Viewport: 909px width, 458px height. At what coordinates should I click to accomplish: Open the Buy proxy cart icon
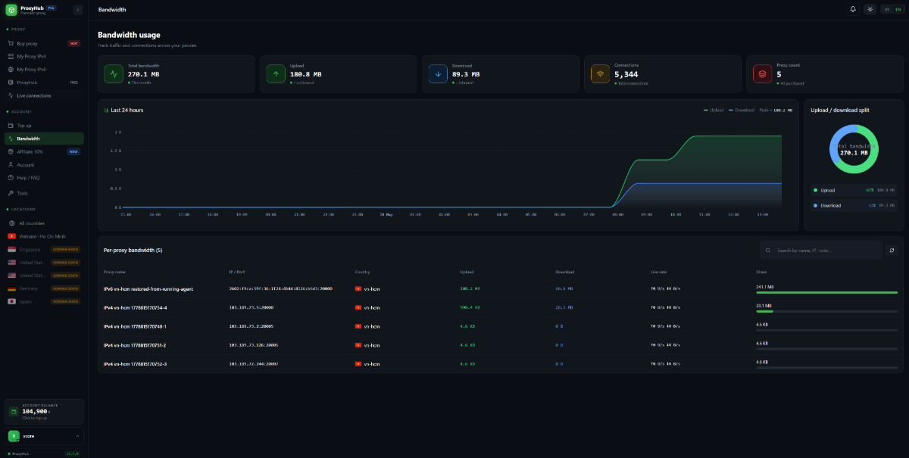coord(11,43)
